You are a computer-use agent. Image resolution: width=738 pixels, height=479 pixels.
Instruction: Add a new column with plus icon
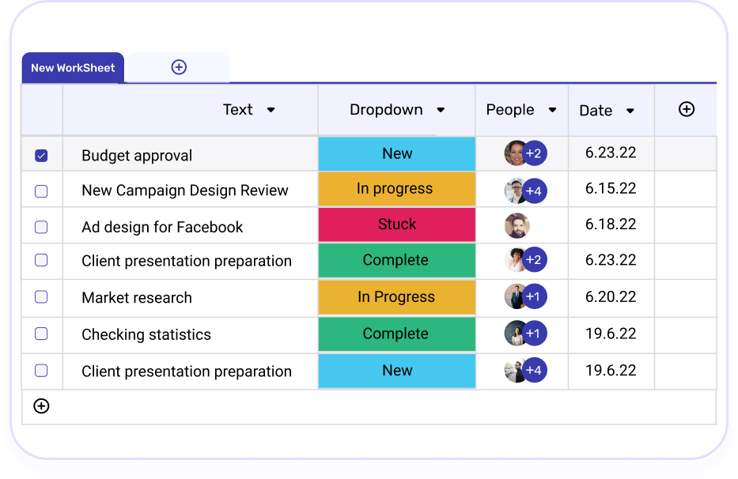(x=687, y=109)
